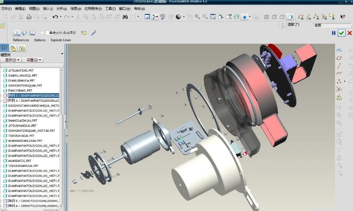Click the Datum Axis tool in right toolbar

pos(339,66)
